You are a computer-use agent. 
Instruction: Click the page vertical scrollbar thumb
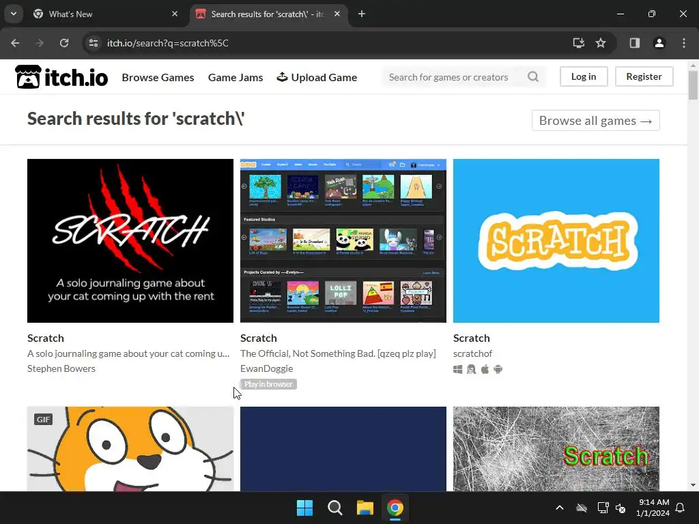tap(693, 85)
